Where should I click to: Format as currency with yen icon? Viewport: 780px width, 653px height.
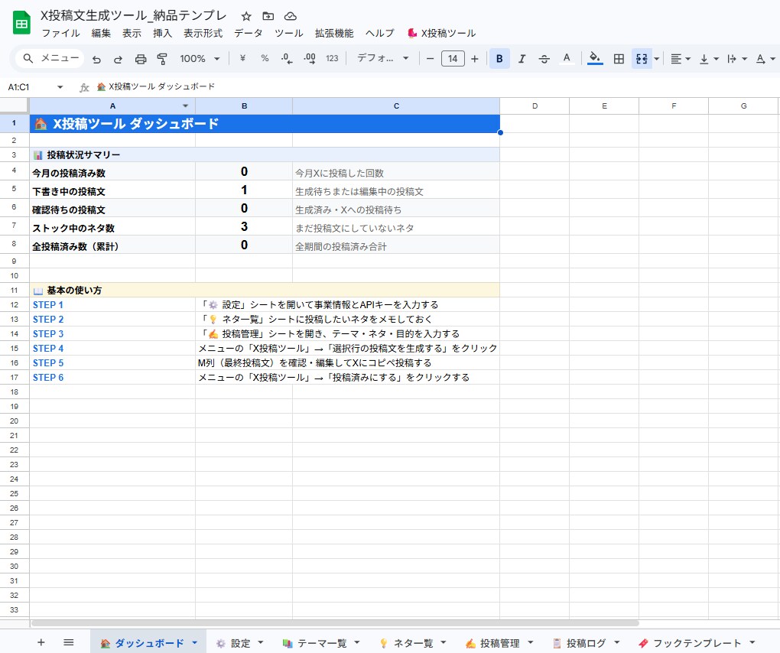pyautogui.click(x=242, y=59)
